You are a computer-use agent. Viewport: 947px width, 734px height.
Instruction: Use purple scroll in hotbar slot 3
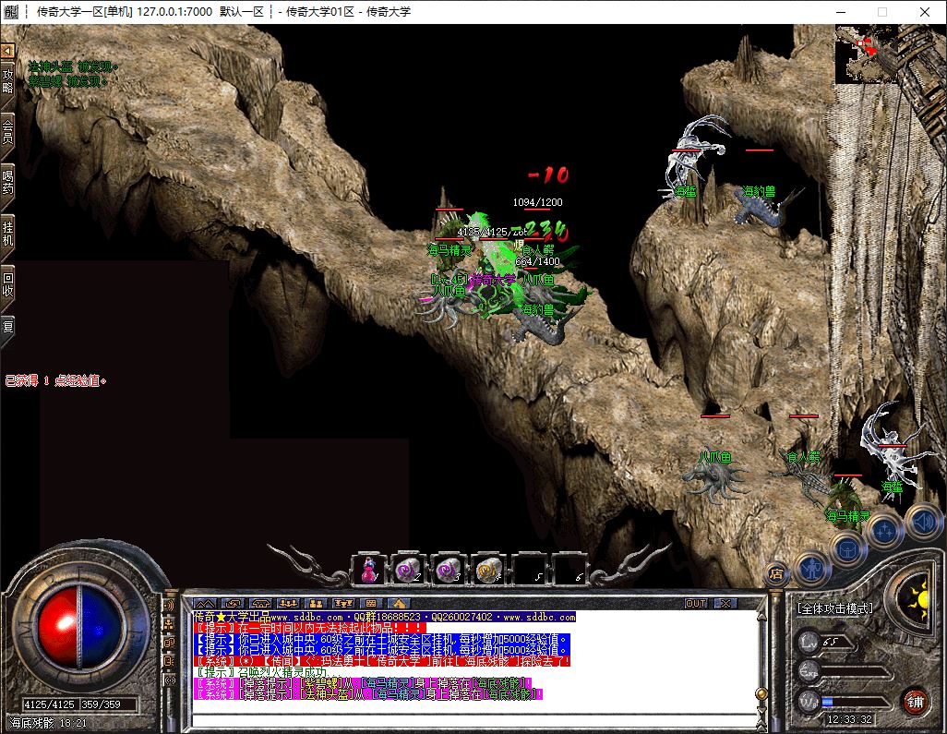point(449,569)
